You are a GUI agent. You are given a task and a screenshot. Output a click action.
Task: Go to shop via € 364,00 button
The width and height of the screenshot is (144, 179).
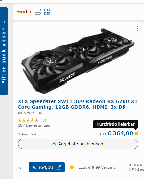(47, 167)
